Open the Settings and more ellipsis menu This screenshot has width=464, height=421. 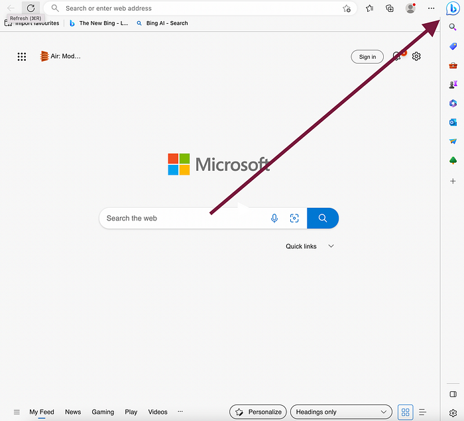[x=431, y=8]
